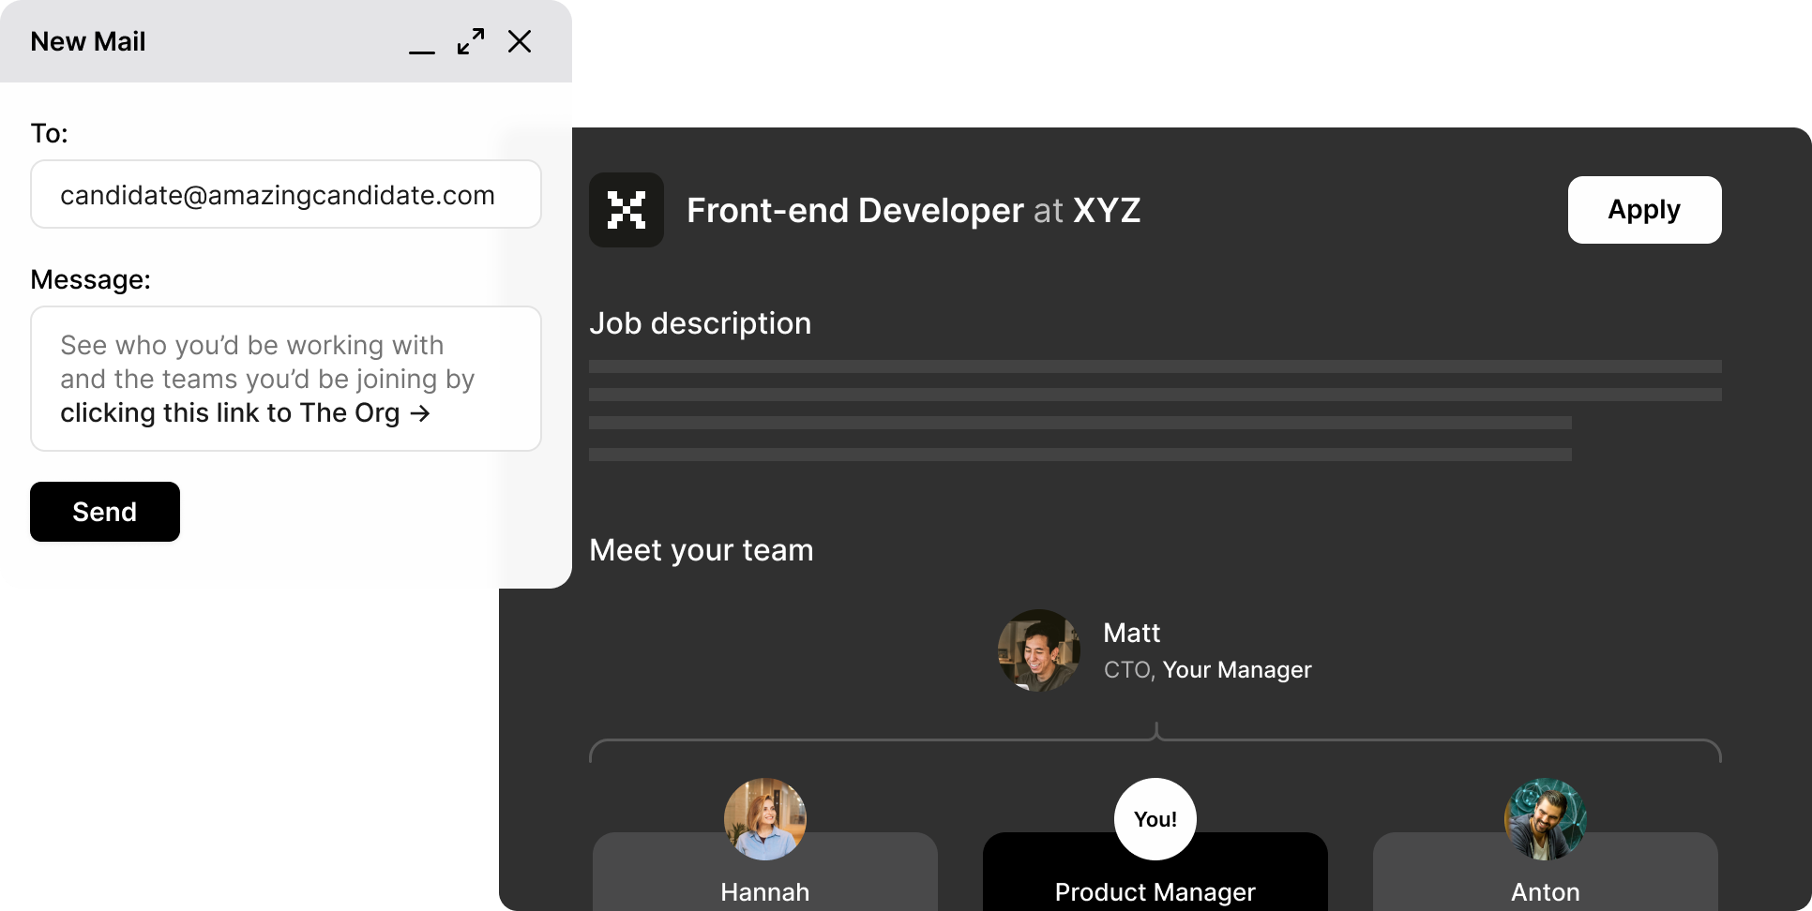Click the 'Front-end Developer' job title
This screenshot has width=1812, height=911.
point(855,210)
